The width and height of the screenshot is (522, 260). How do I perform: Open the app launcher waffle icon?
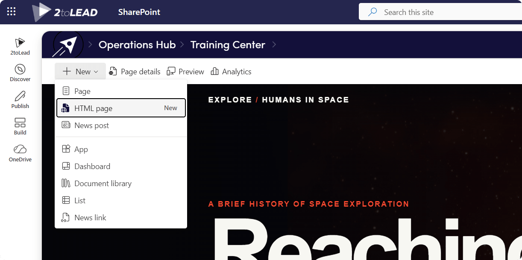coord(12,12)
